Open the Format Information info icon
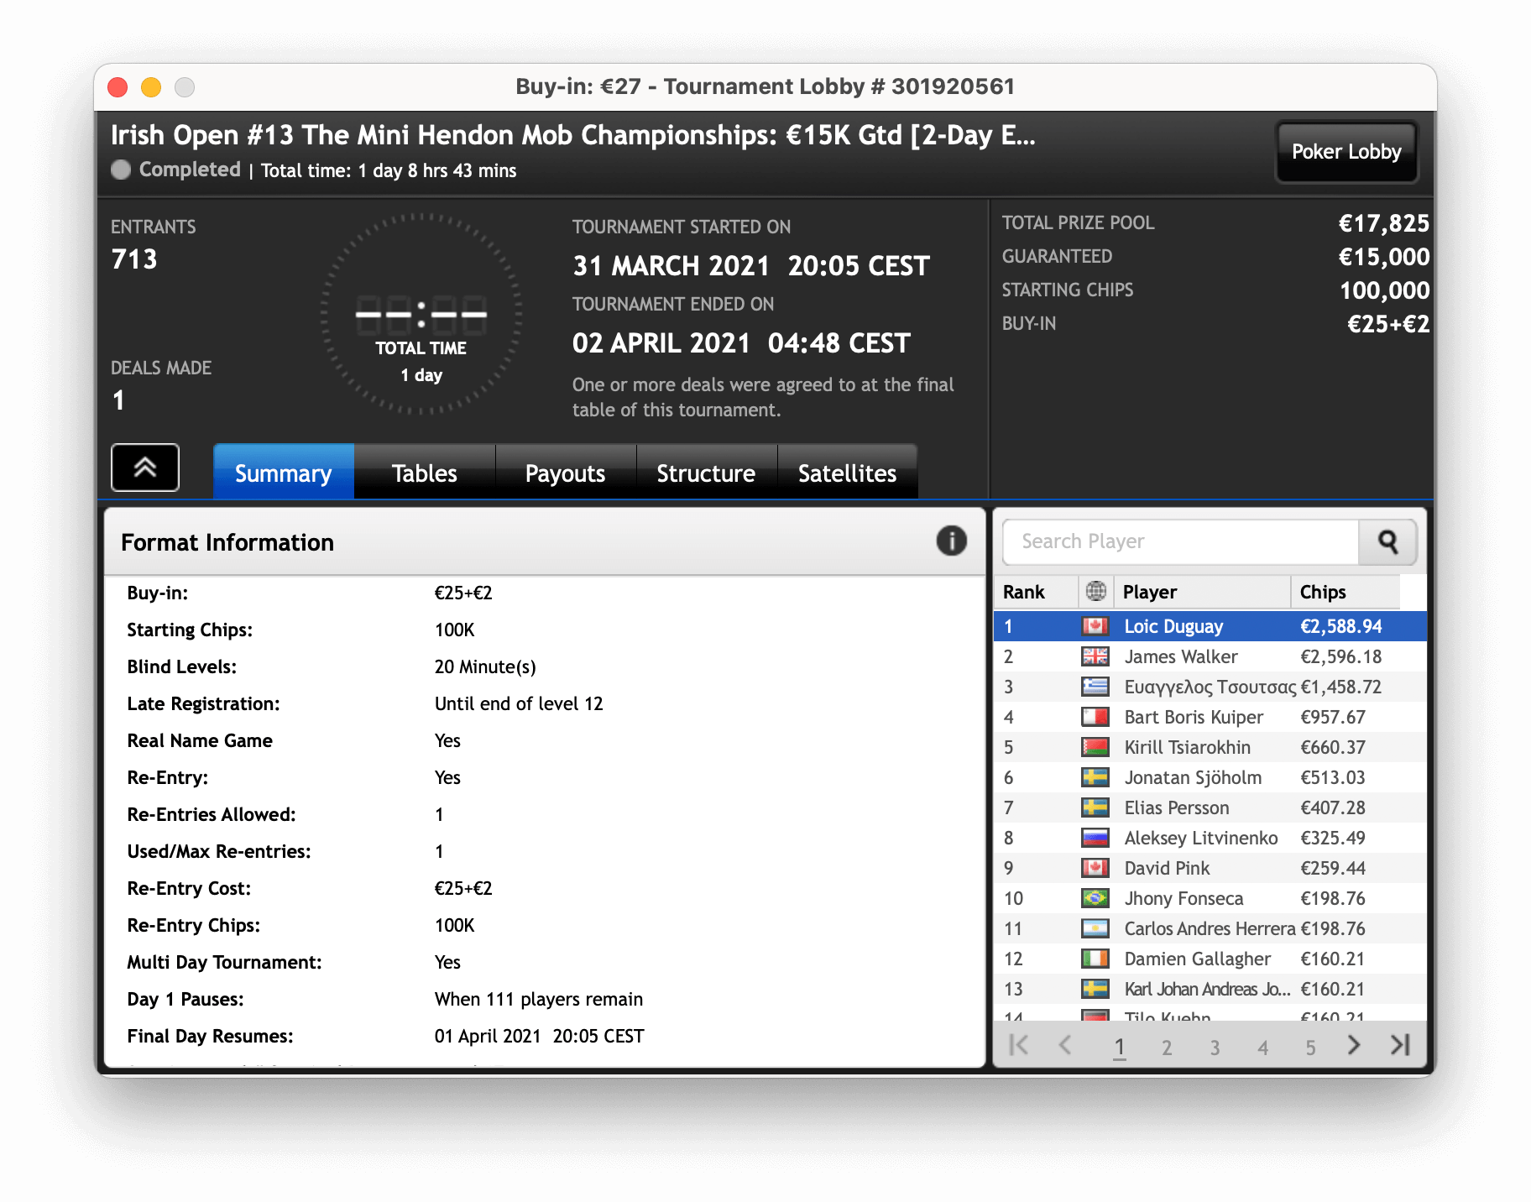Image resolution: width=1531 pixels, height=1202 pixels. click(x=951, y=541)
